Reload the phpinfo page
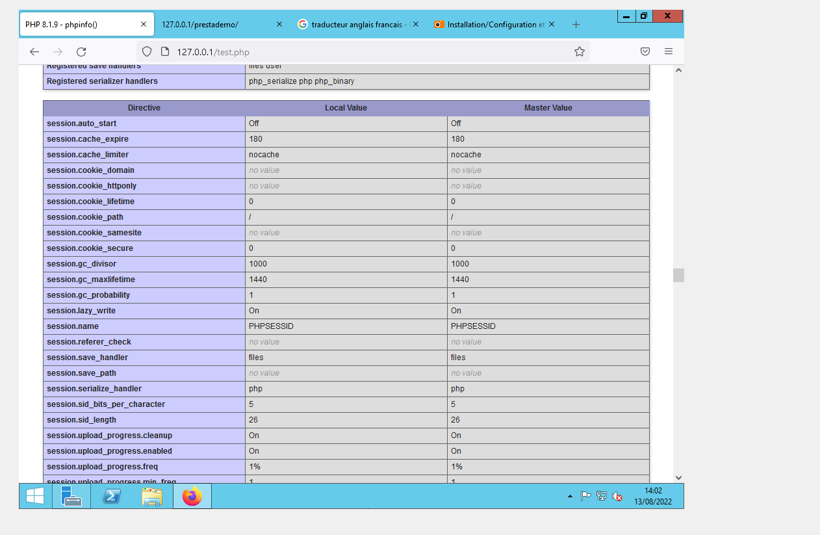Image resolution: width=820 pixels, height=535 pixels. 81,52
